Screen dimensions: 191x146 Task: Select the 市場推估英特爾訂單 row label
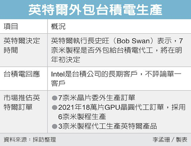(x=22, y=103)
